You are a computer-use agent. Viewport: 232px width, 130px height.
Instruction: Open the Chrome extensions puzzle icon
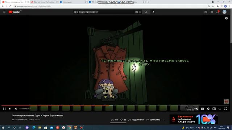point(217,6)
